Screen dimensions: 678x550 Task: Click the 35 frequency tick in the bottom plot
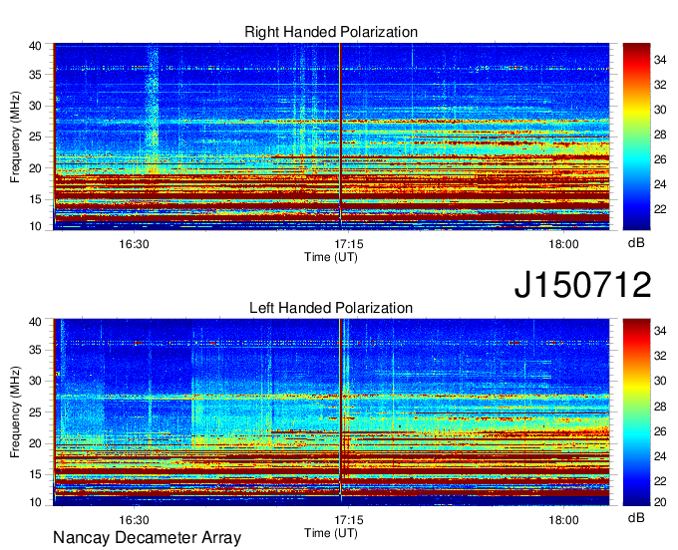pyautogui.click(x=35, y=350)
